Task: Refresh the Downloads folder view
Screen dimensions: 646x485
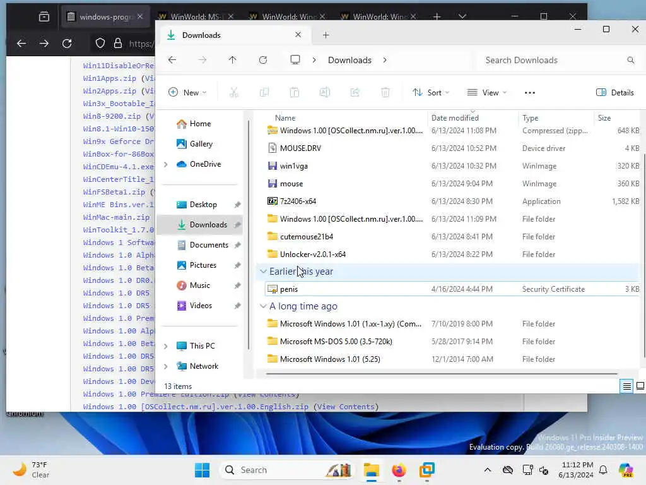Action: (x=263, y=60)
